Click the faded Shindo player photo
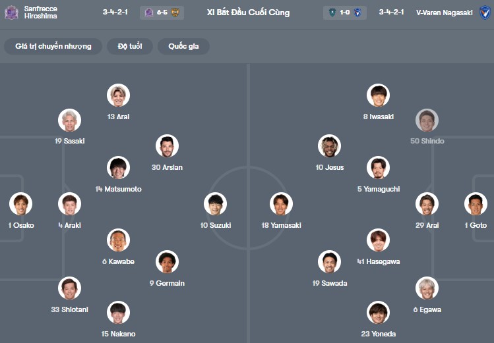 coord(427,120)
